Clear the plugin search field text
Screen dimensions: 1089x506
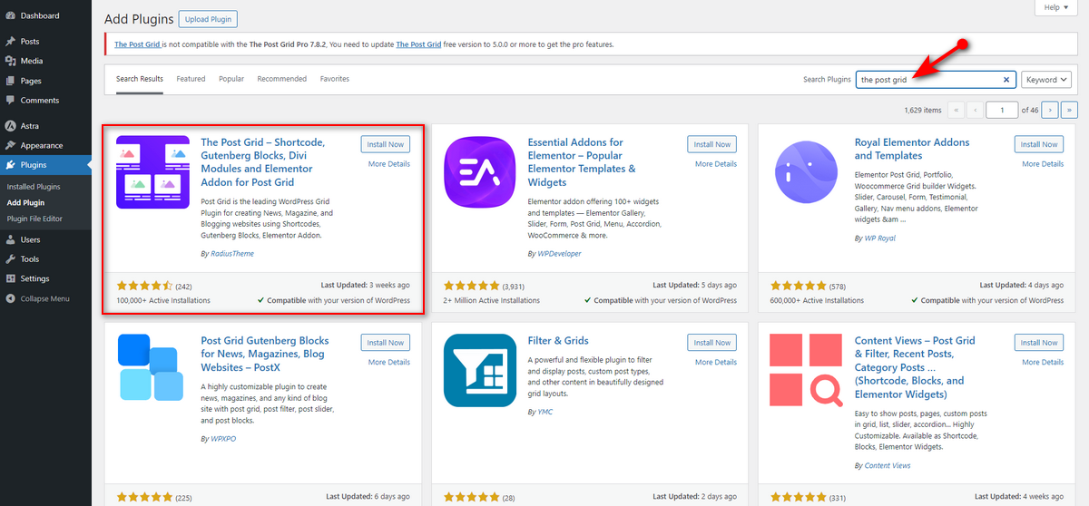tap(1006, 80)
